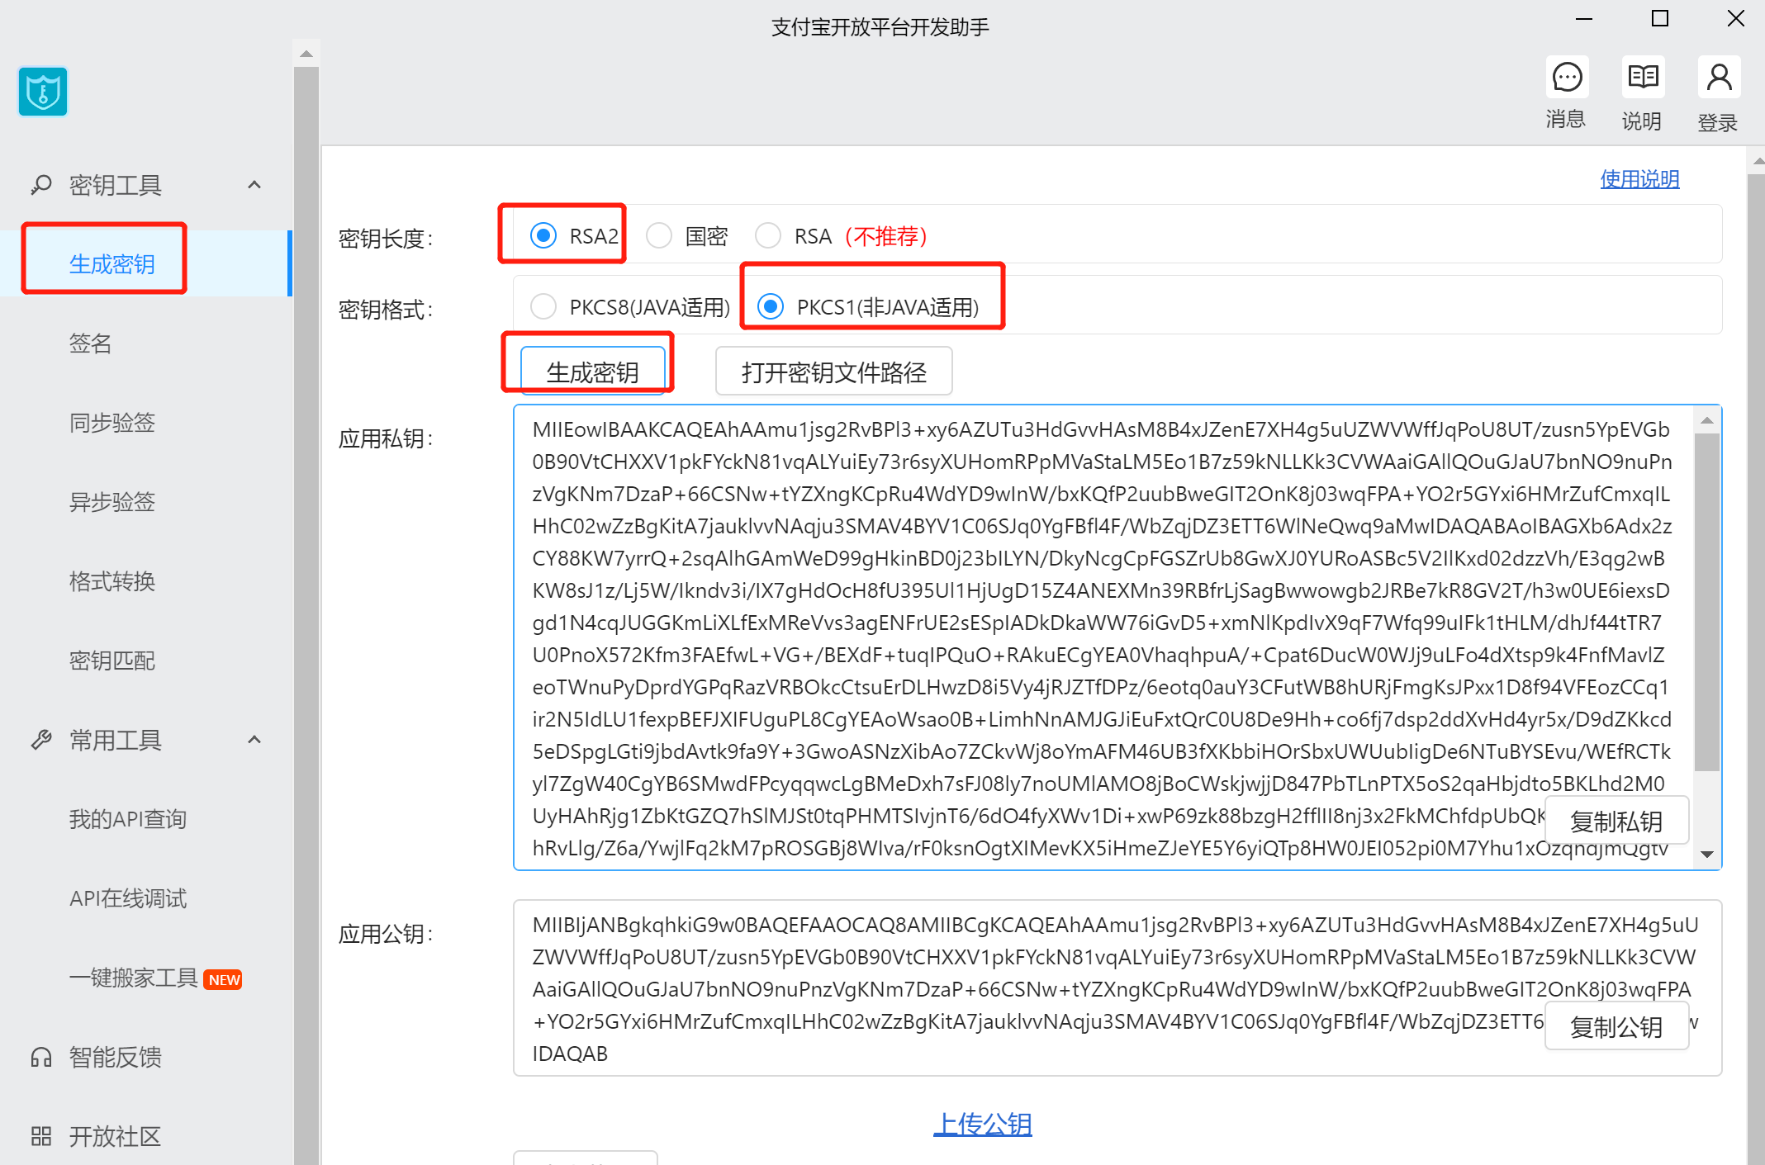This screenshot has height=1165, width=1765.
Task: Go to 格式转换 in sidebar
Action: pyautogui.click(x=112, y=581)
